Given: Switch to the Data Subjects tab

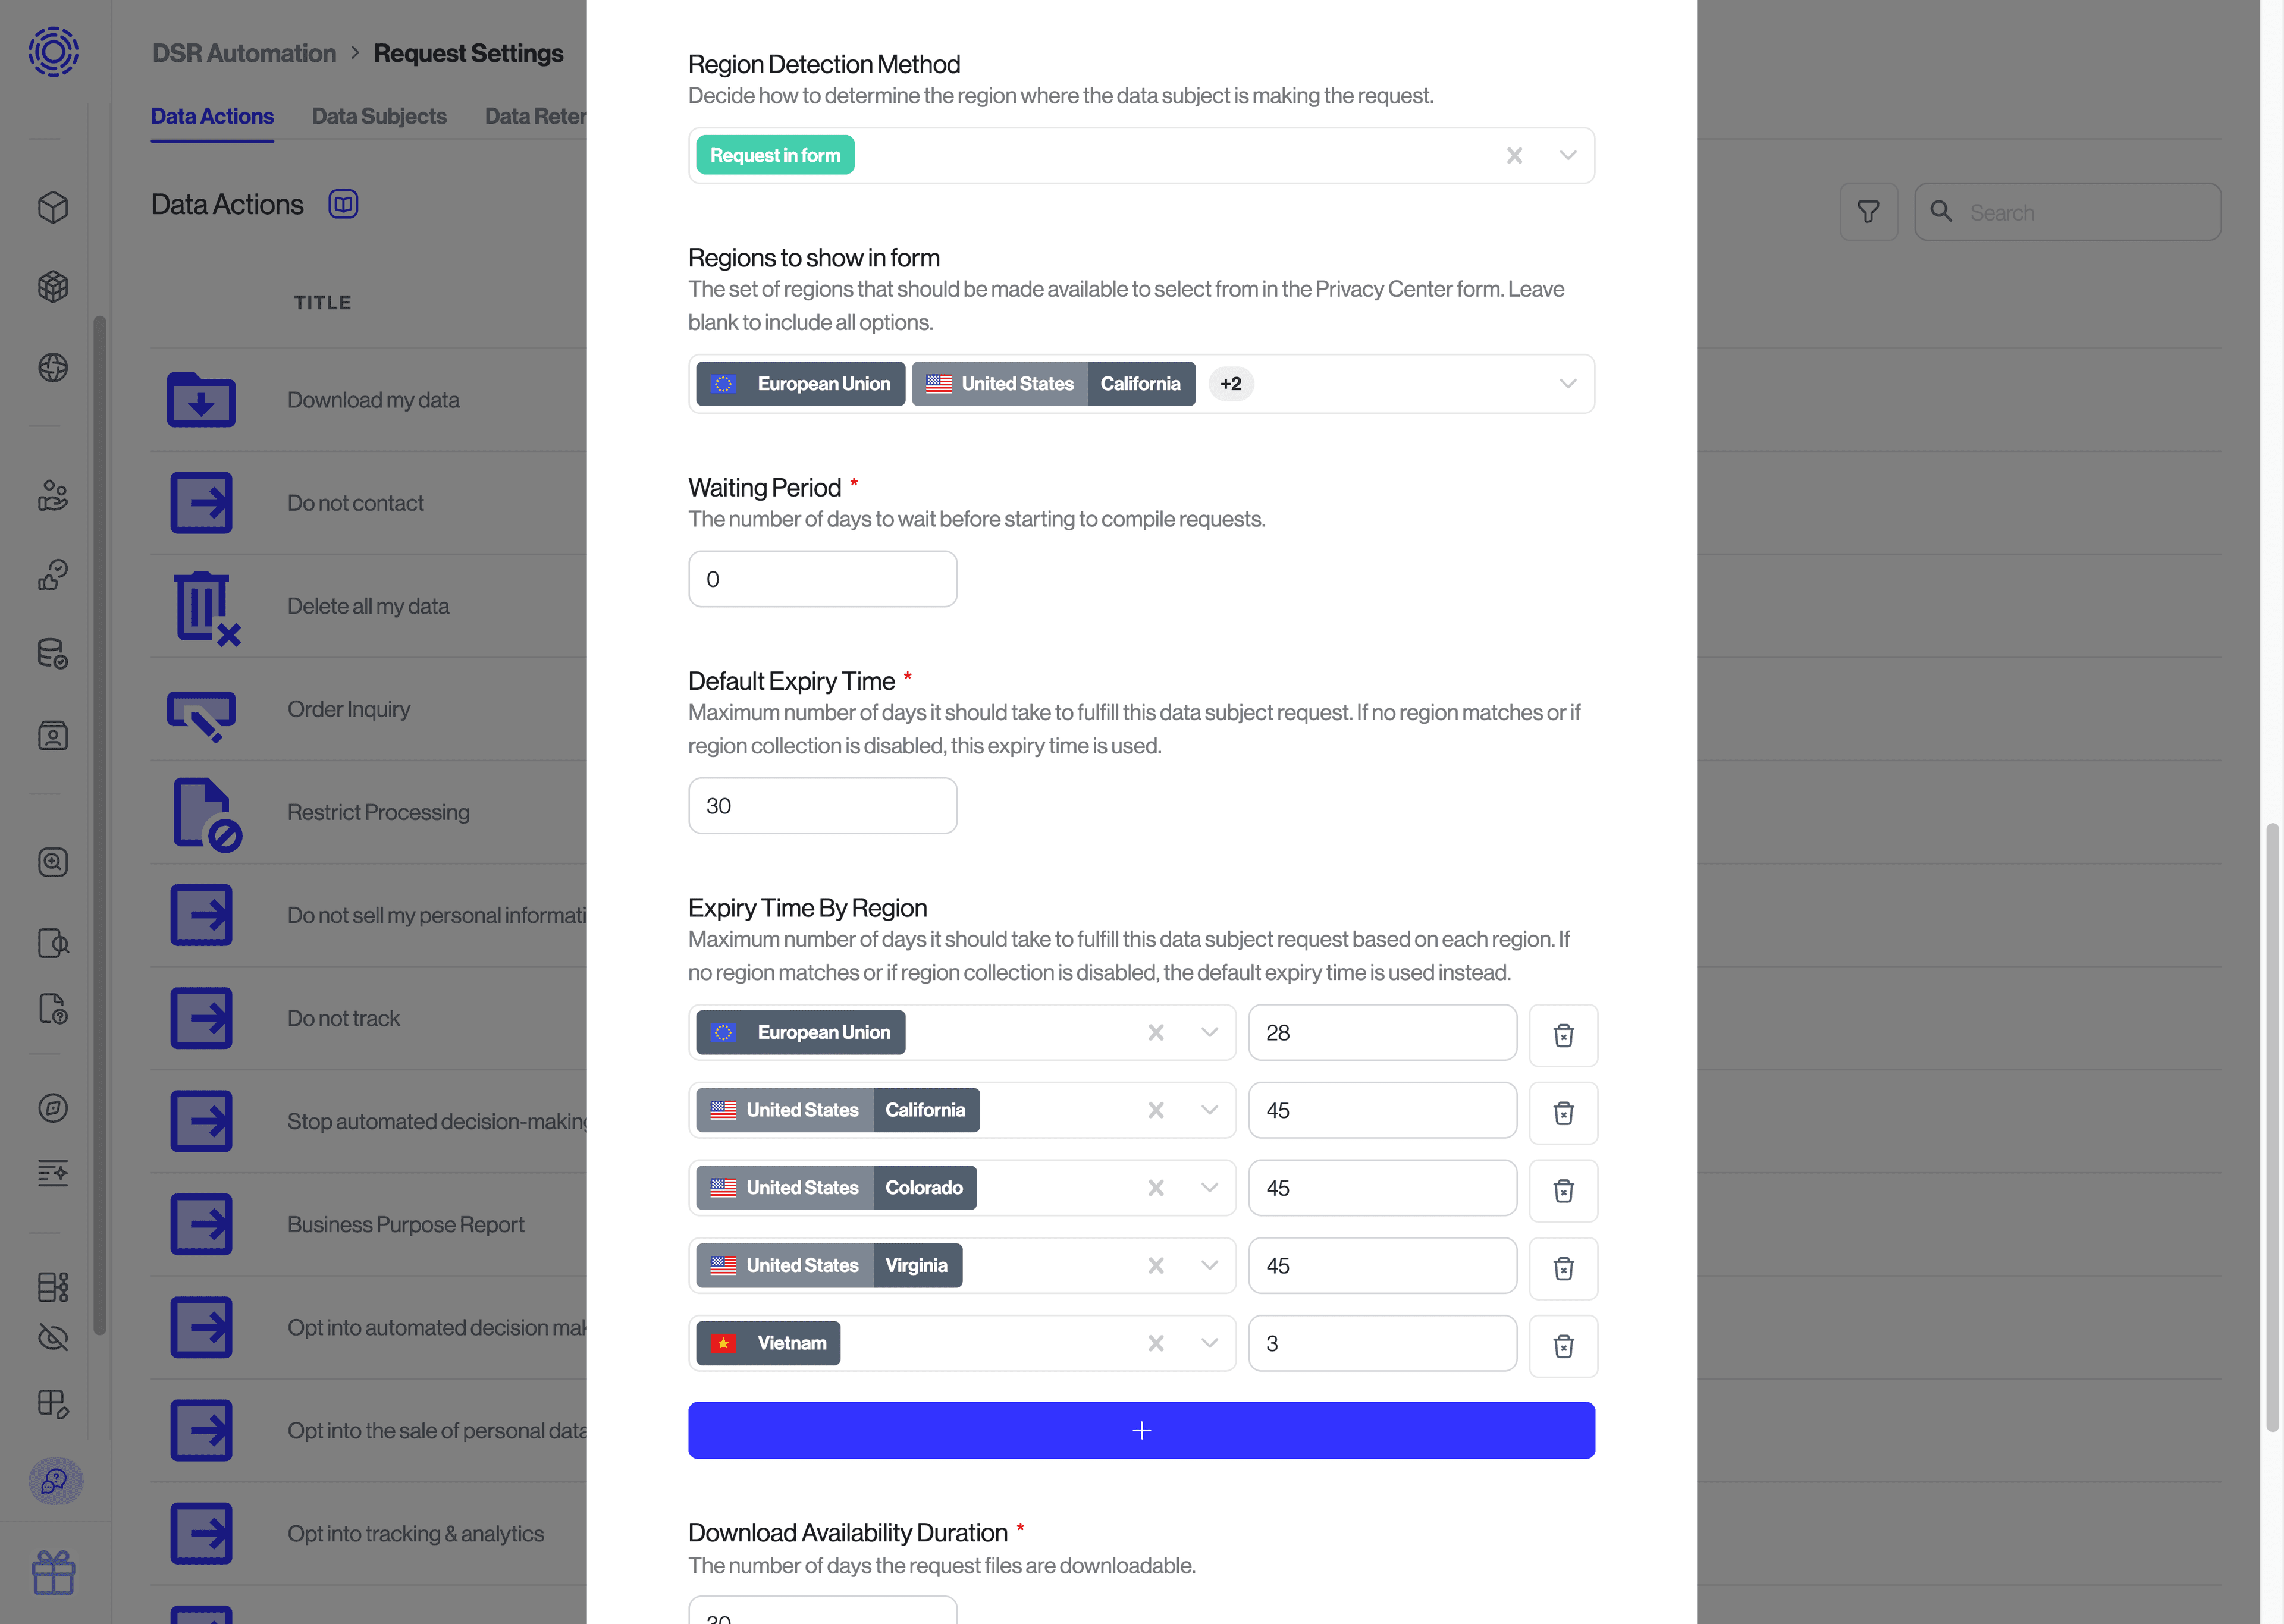Looking at the screenshot, I should tap(379, 116).
